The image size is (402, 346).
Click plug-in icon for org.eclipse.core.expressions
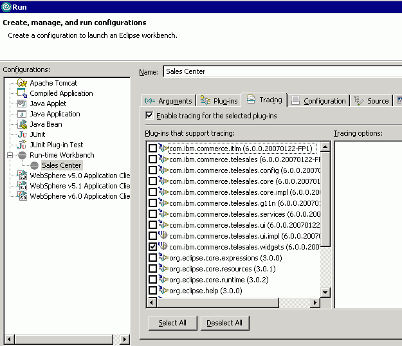[163, 257]
